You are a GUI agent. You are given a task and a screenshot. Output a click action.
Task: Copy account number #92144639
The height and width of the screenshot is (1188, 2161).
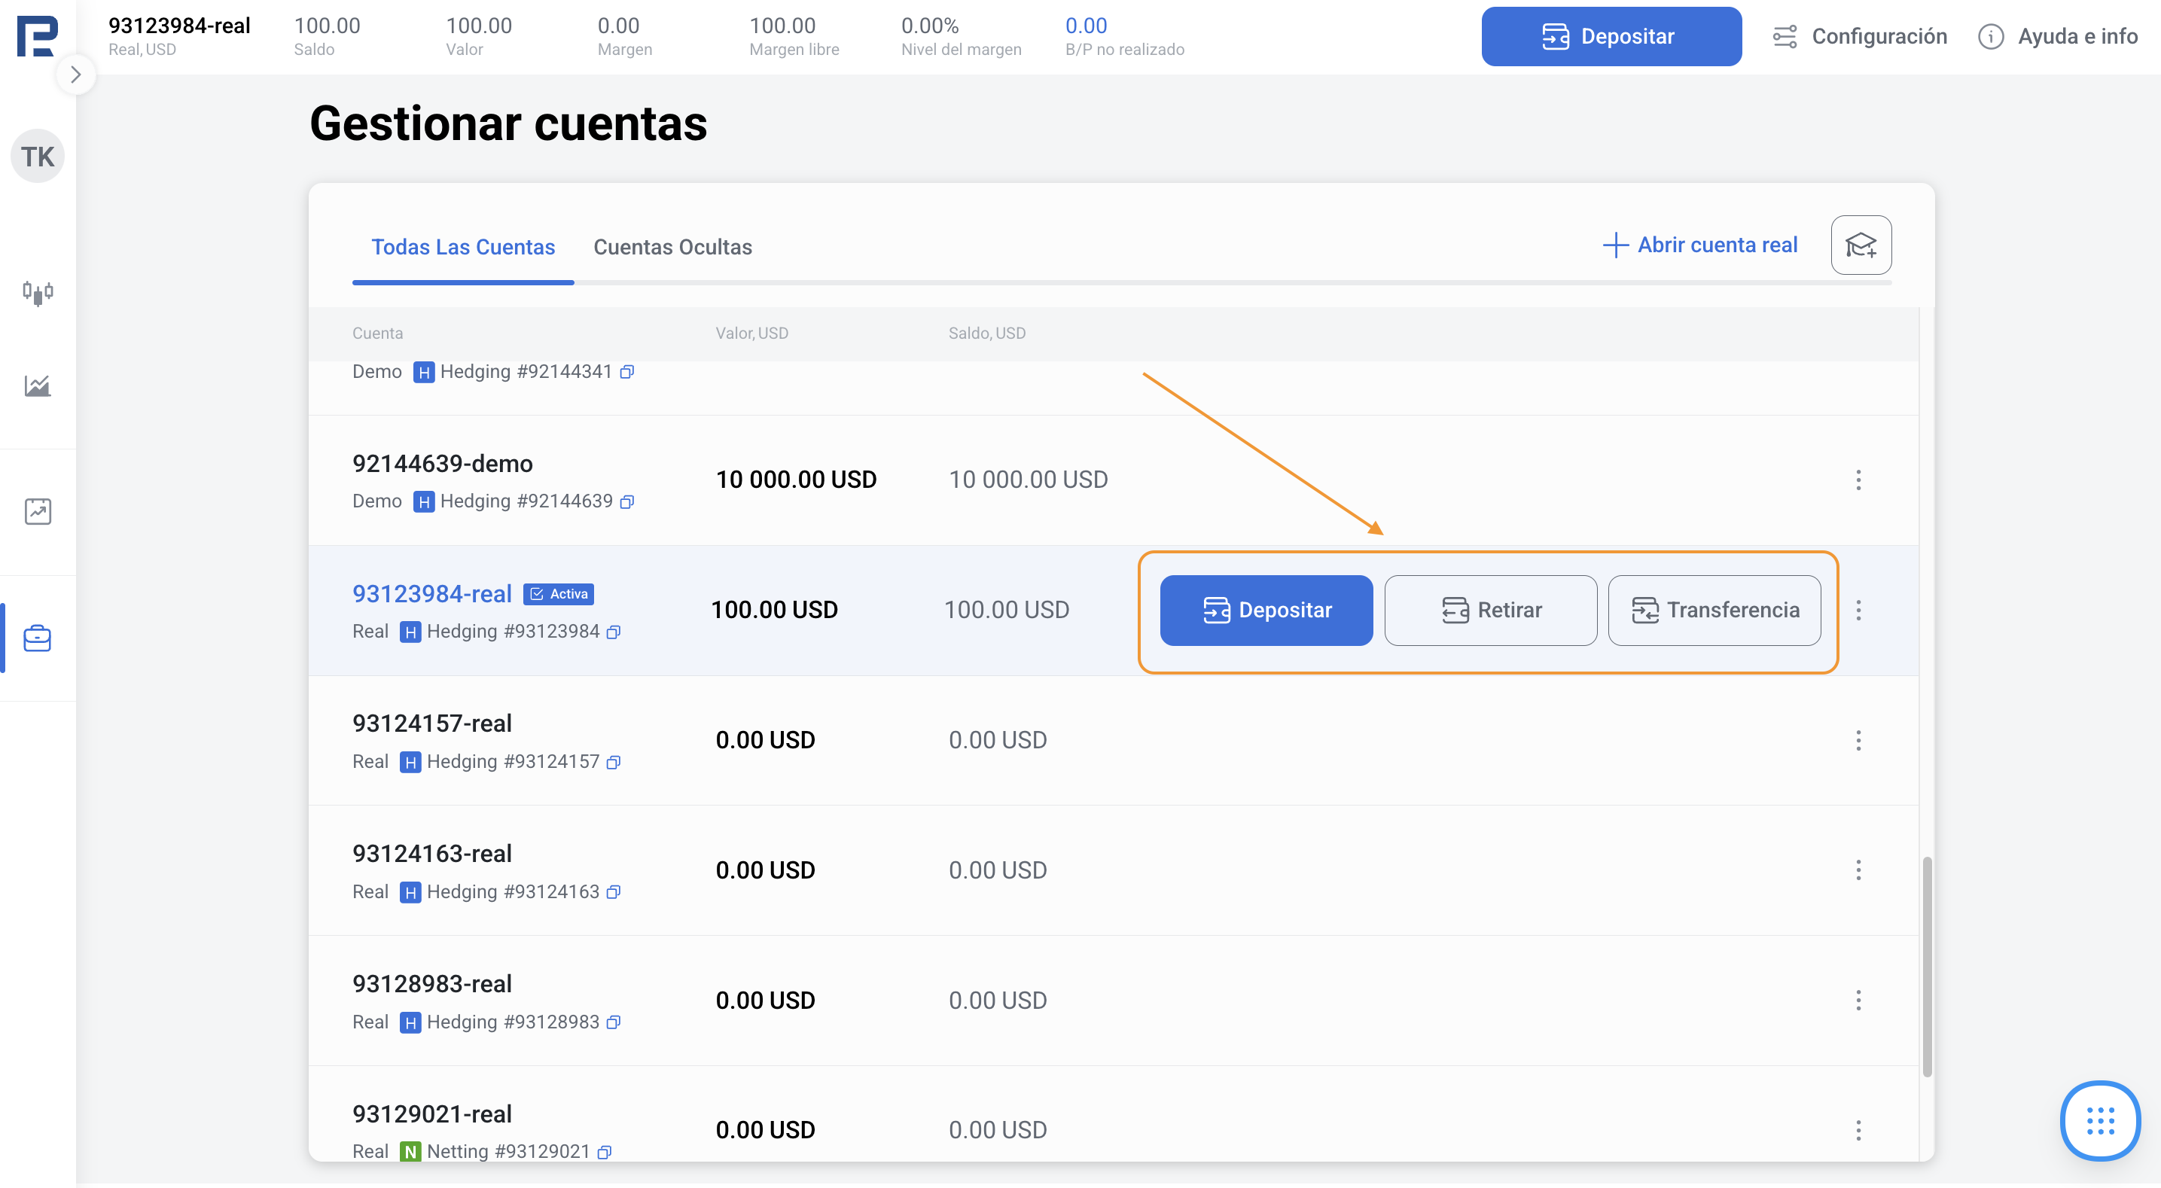pyautogui.click(x=626, y=501)
